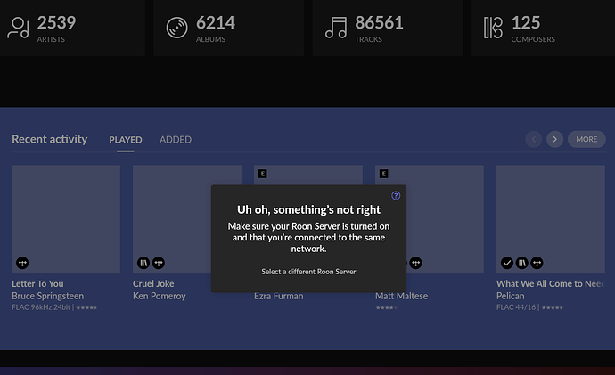Switch to the ADDED tab
Viewport: 615px width, 375px height.
[176, 140]
